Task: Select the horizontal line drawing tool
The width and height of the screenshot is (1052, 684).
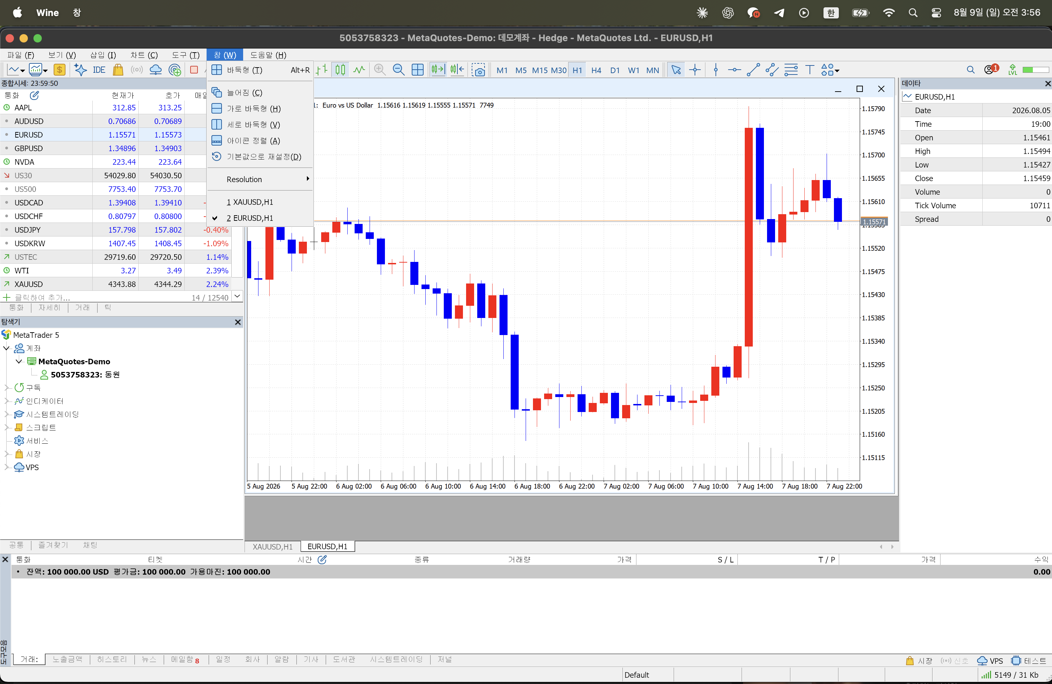Action: click(734, 70)
